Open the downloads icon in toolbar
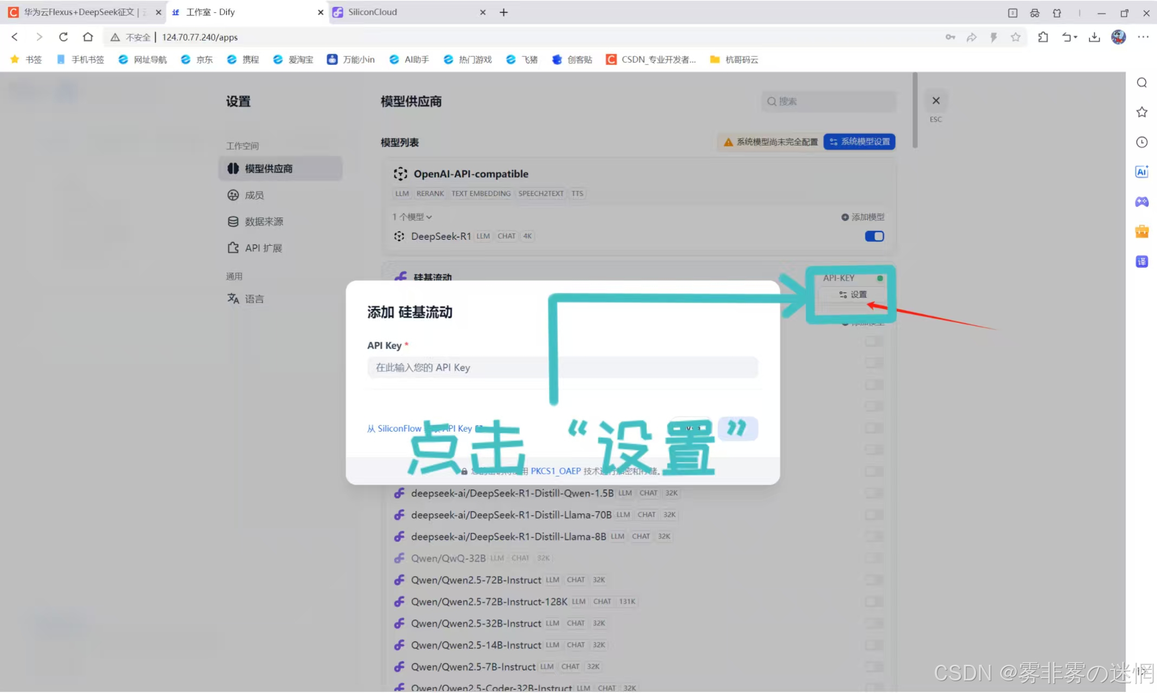The height and width of the screenshot is (693, 1157). [1094, 37]
